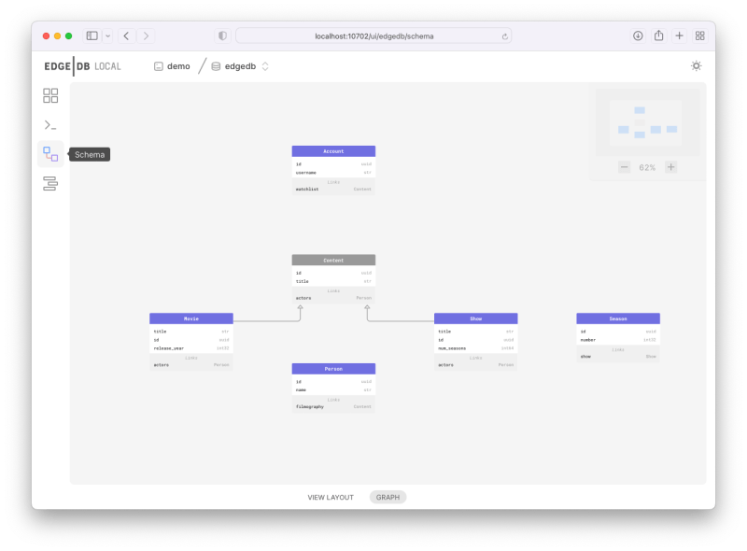Open the dashboard grid icon in sidebar
Screen dimensions: 747x551
pos(50,95)
